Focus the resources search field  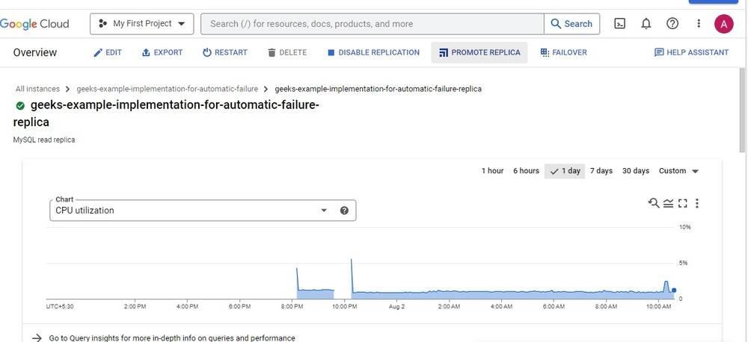[x=372, y=24]
